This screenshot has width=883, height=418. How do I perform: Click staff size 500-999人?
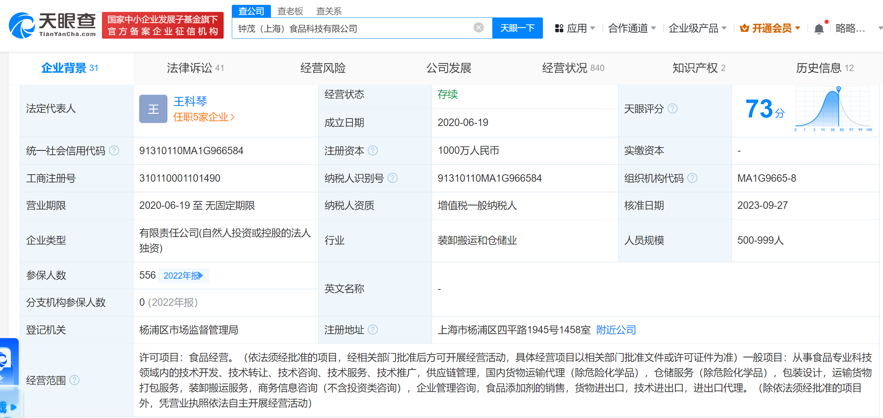coord(760,240)
